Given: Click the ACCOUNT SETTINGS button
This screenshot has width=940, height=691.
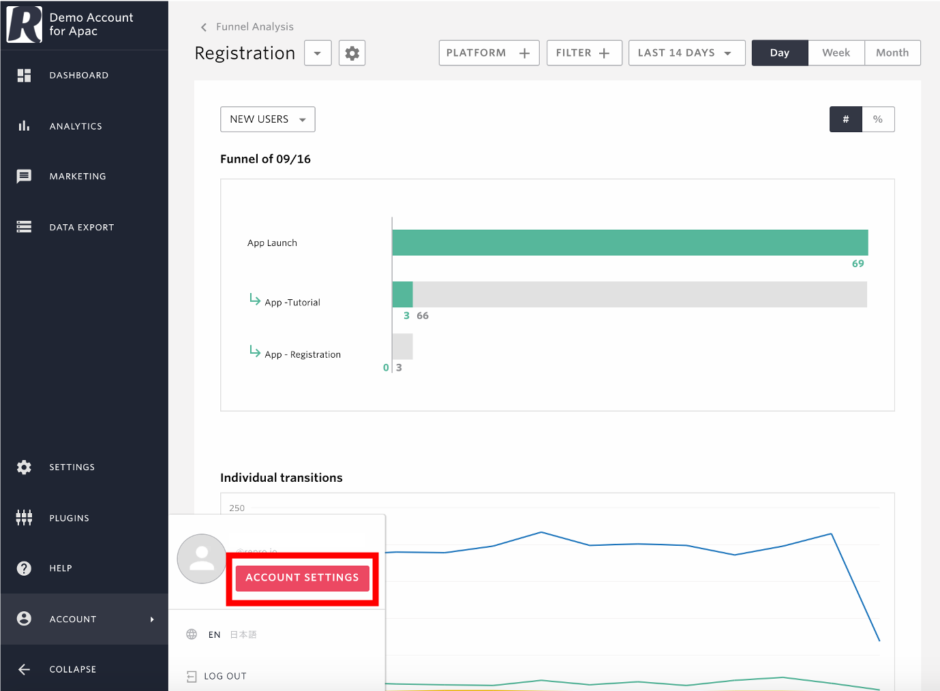Looking at the screenshot, I should 302,578.
